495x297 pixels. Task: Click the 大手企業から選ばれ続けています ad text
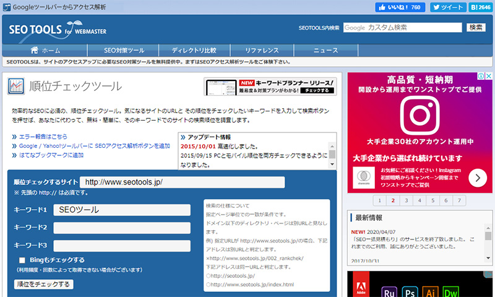coord(407,158)
